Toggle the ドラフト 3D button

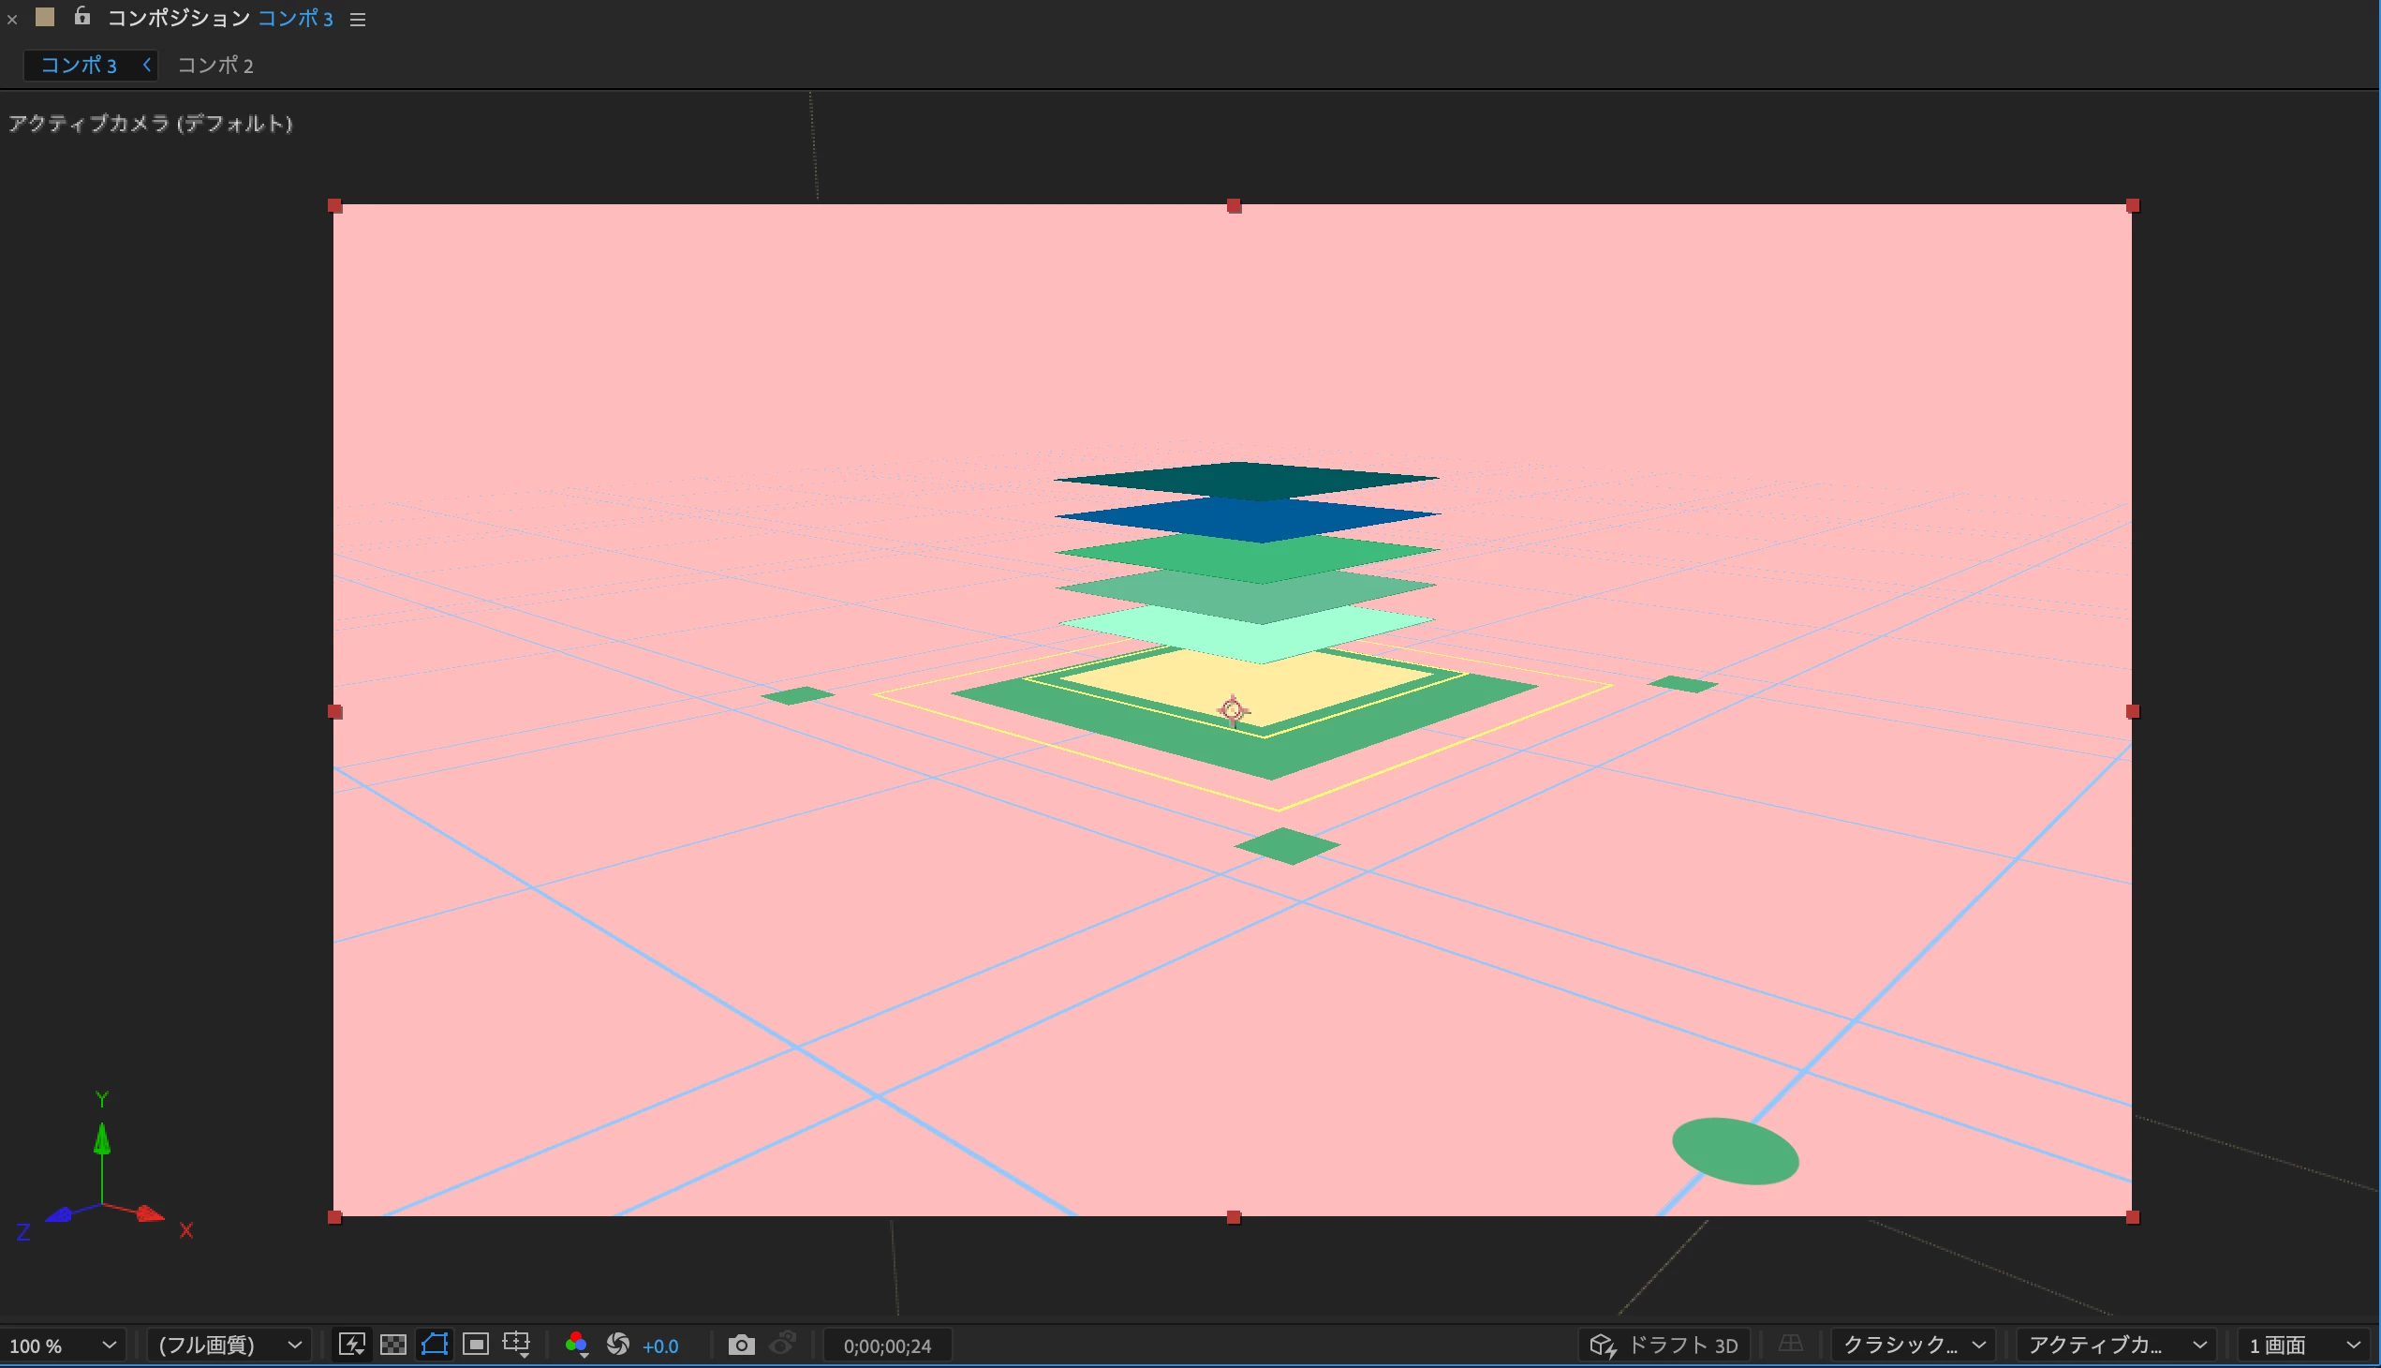click(x=1664, y=1345)
